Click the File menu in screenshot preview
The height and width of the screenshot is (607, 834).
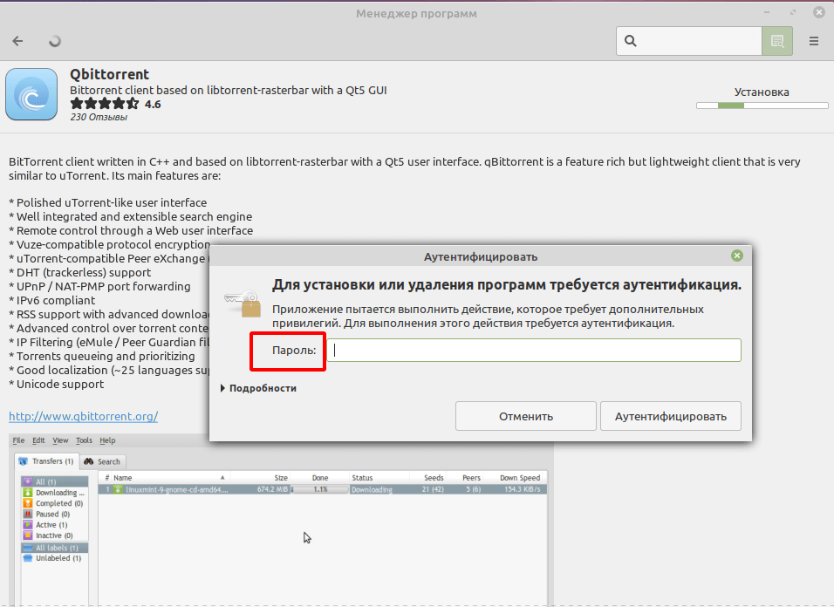click(x=18, y=440)
